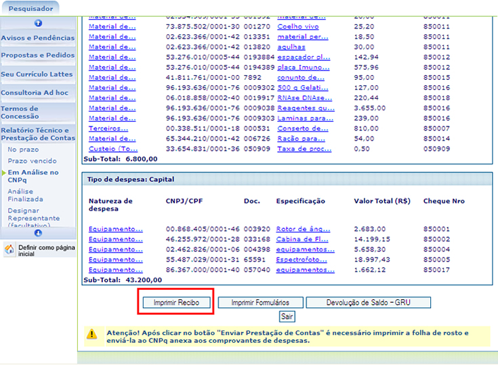Image resolution: width=498 pixels, height=365 pixels.
Task: Click value 18.997,43 in Capital table
Action: coord(372,259)
